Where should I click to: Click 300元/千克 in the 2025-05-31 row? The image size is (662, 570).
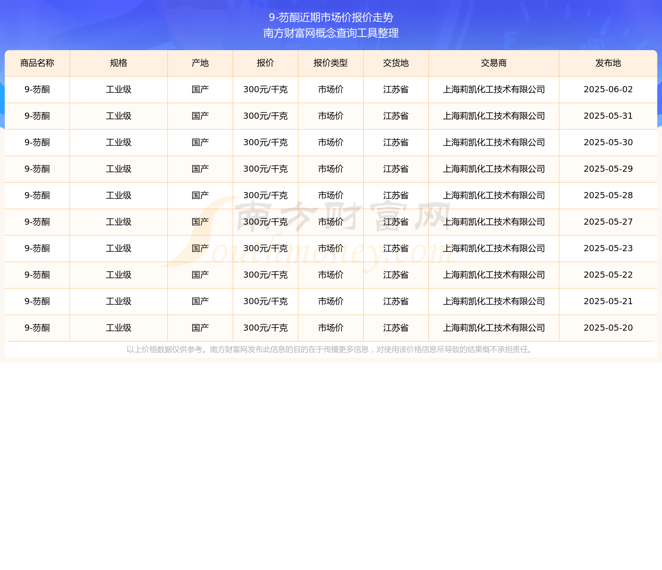265,116
